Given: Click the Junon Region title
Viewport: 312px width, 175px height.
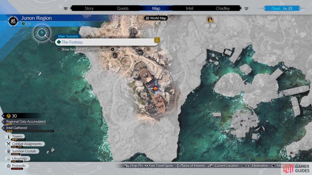Looking at the screenshot, I should pos(36,18).
